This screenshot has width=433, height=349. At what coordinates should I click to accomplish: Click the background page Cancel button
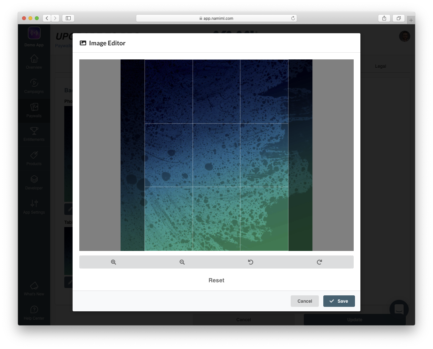click(244, 320)
